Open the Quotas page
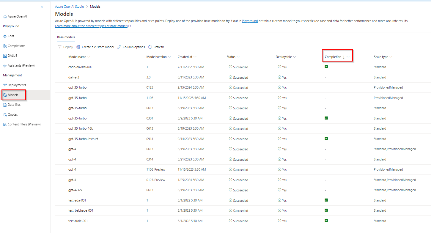 pos(11,114)
